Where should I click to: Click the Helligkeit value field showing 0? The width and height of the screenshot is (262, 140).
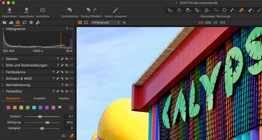[x=68, y=128]
